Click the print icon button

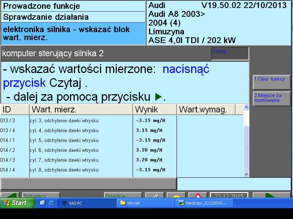pyautogui.click(x=154, y=195)
